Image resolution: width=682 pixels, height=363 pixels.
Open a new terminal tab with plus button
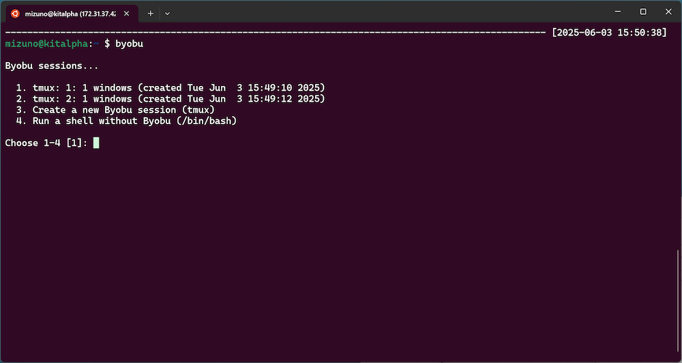151,12
